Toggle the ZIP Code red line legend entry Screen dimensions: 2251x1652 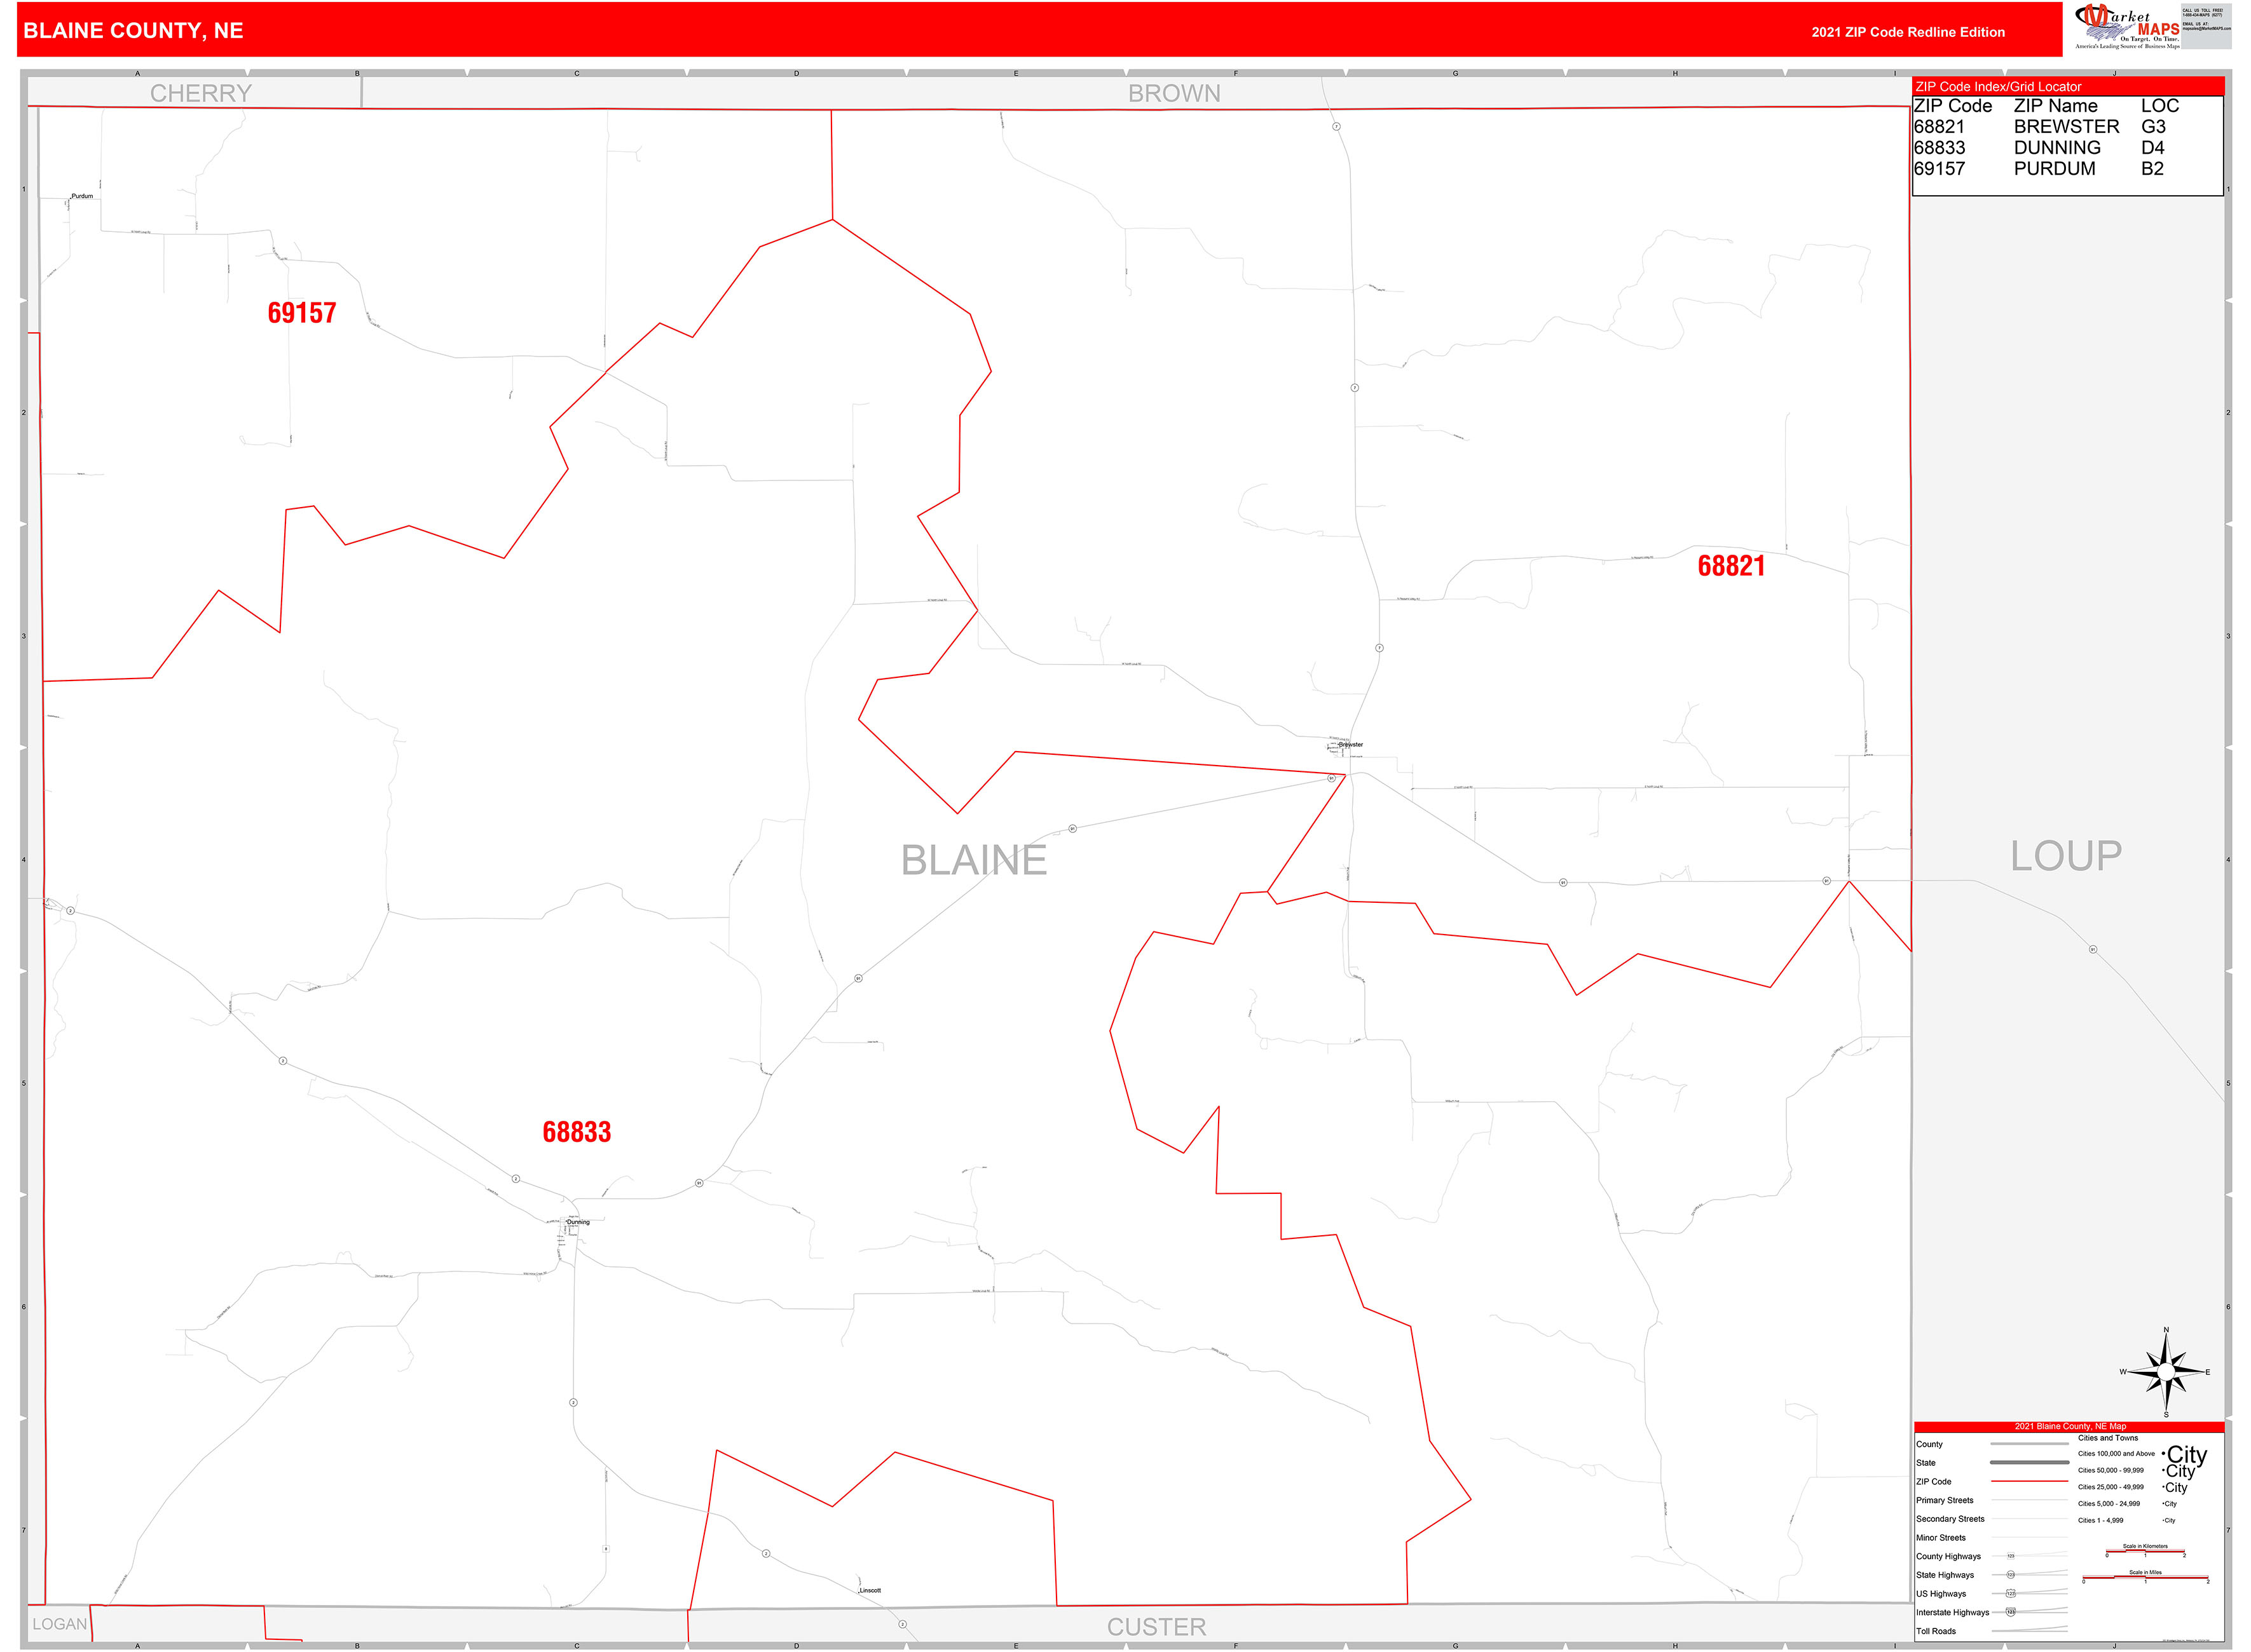2030,1481
